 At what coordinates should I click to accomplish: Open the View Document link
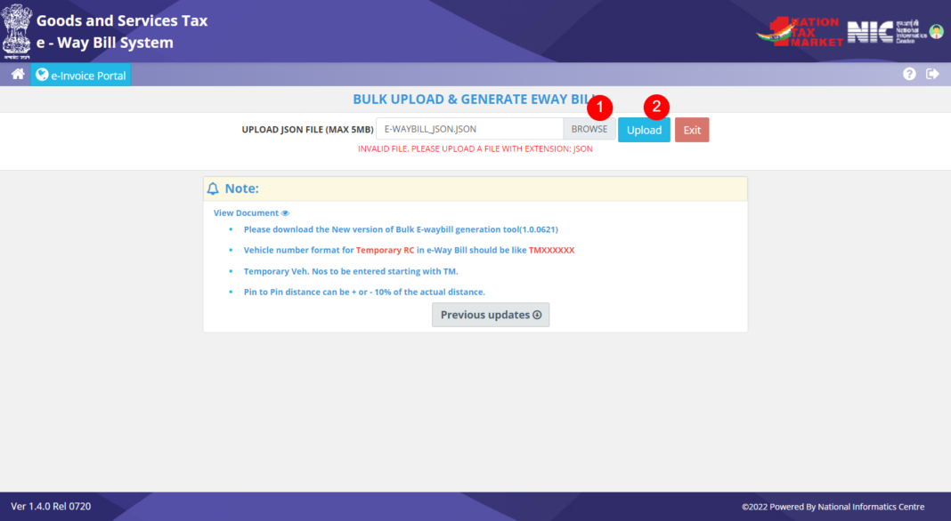[x=247, y=212]
